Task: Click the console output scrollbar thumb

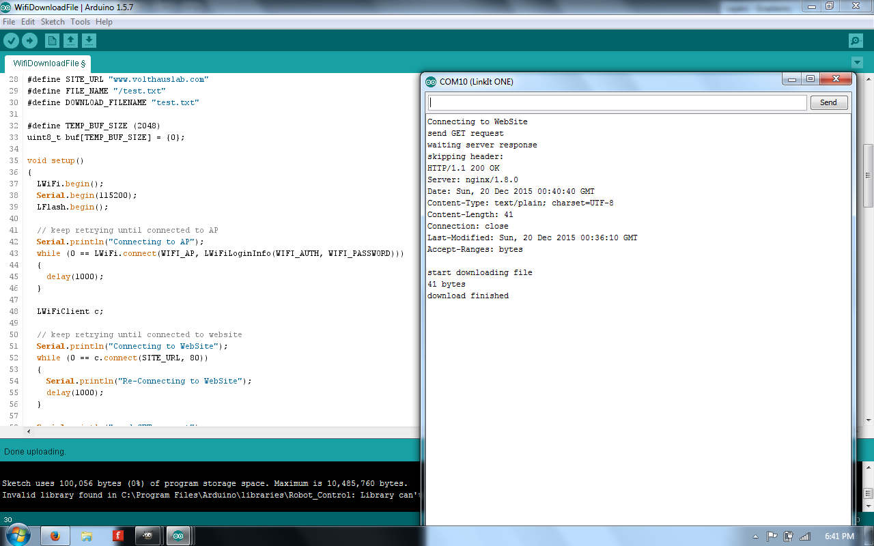Action: pyautogui.click(x=869, y=492)
